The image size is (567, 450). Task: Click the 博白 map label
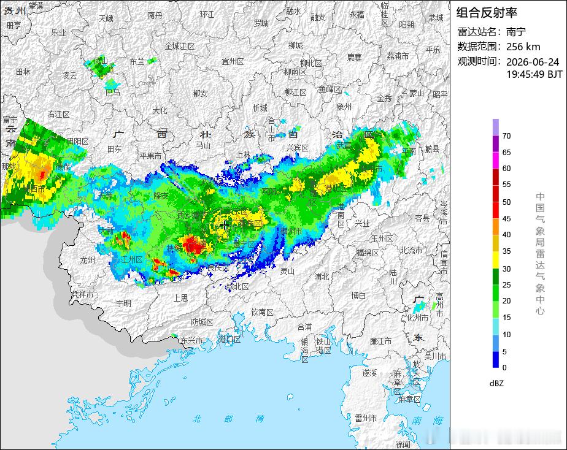pos(358,296)
